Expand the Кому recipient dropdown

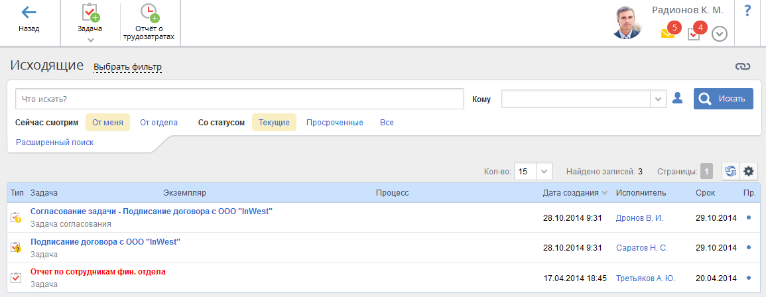click(x=659, y=99)
